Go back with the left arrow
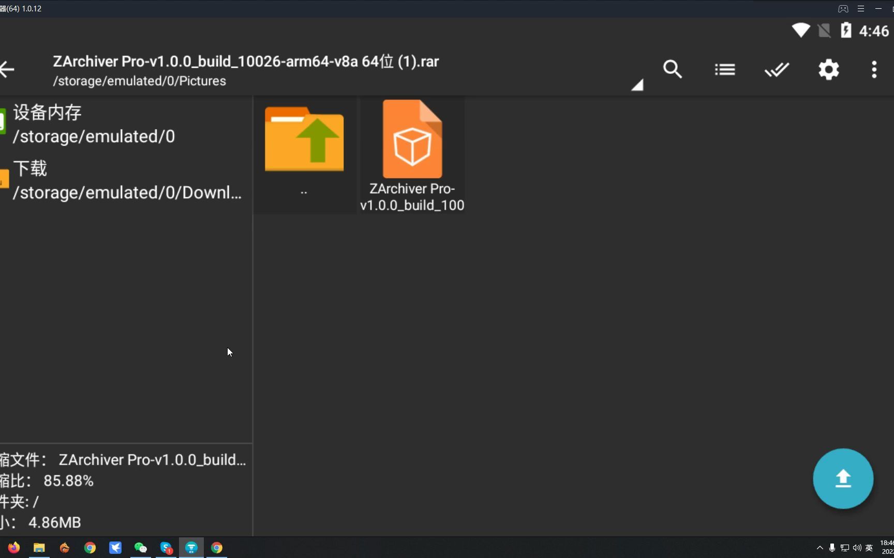The image size is (894, 558). coord(7,69)
